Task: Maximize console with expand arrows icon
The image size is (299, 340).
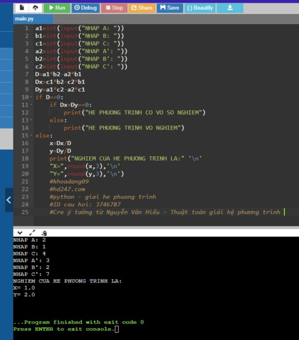Action: [x=32, y=233]
